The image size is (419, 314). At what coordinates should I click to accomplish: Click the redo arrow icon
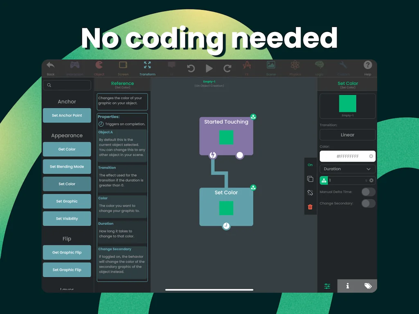(228, 68)
